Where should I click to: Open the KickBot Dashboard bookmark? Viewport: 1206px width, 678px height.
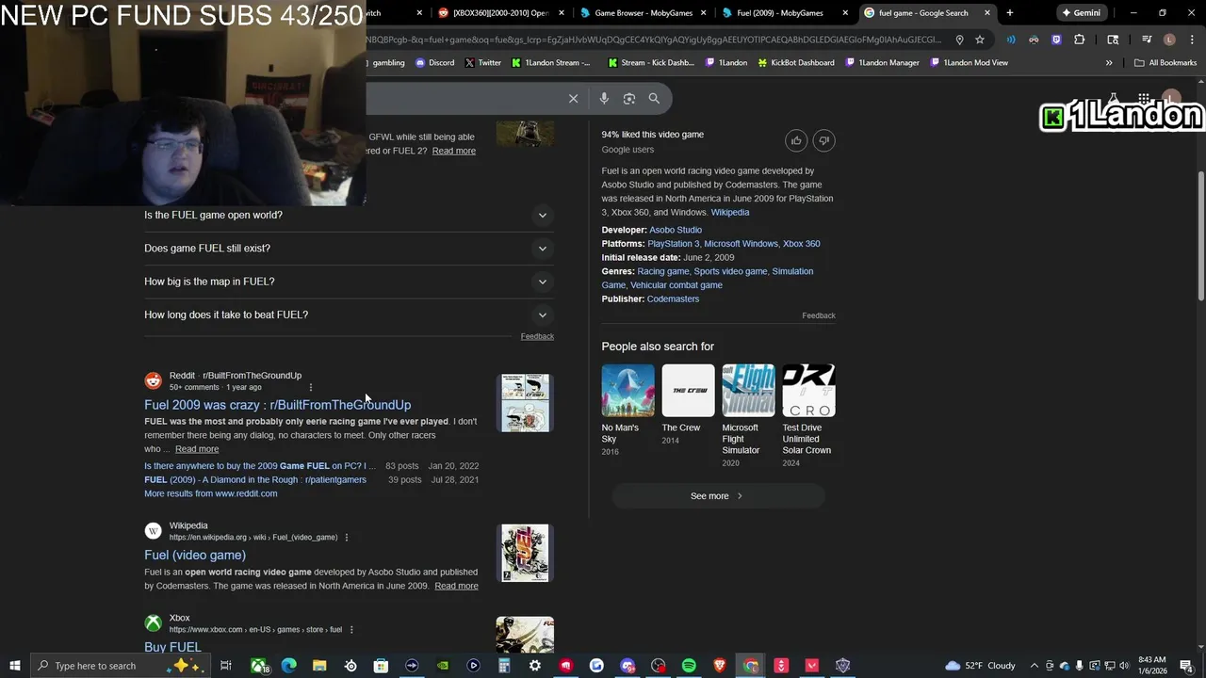coord(796,63)
